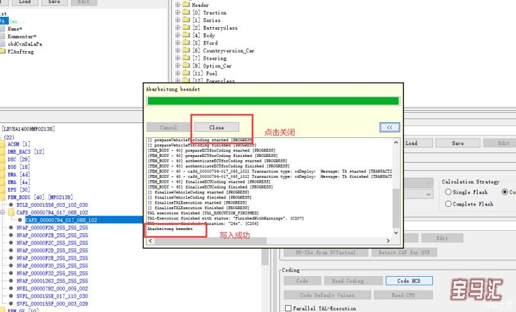Select the partially visible Co... radio option
Viewport: 516px width, 312px height.
point(505,192)
